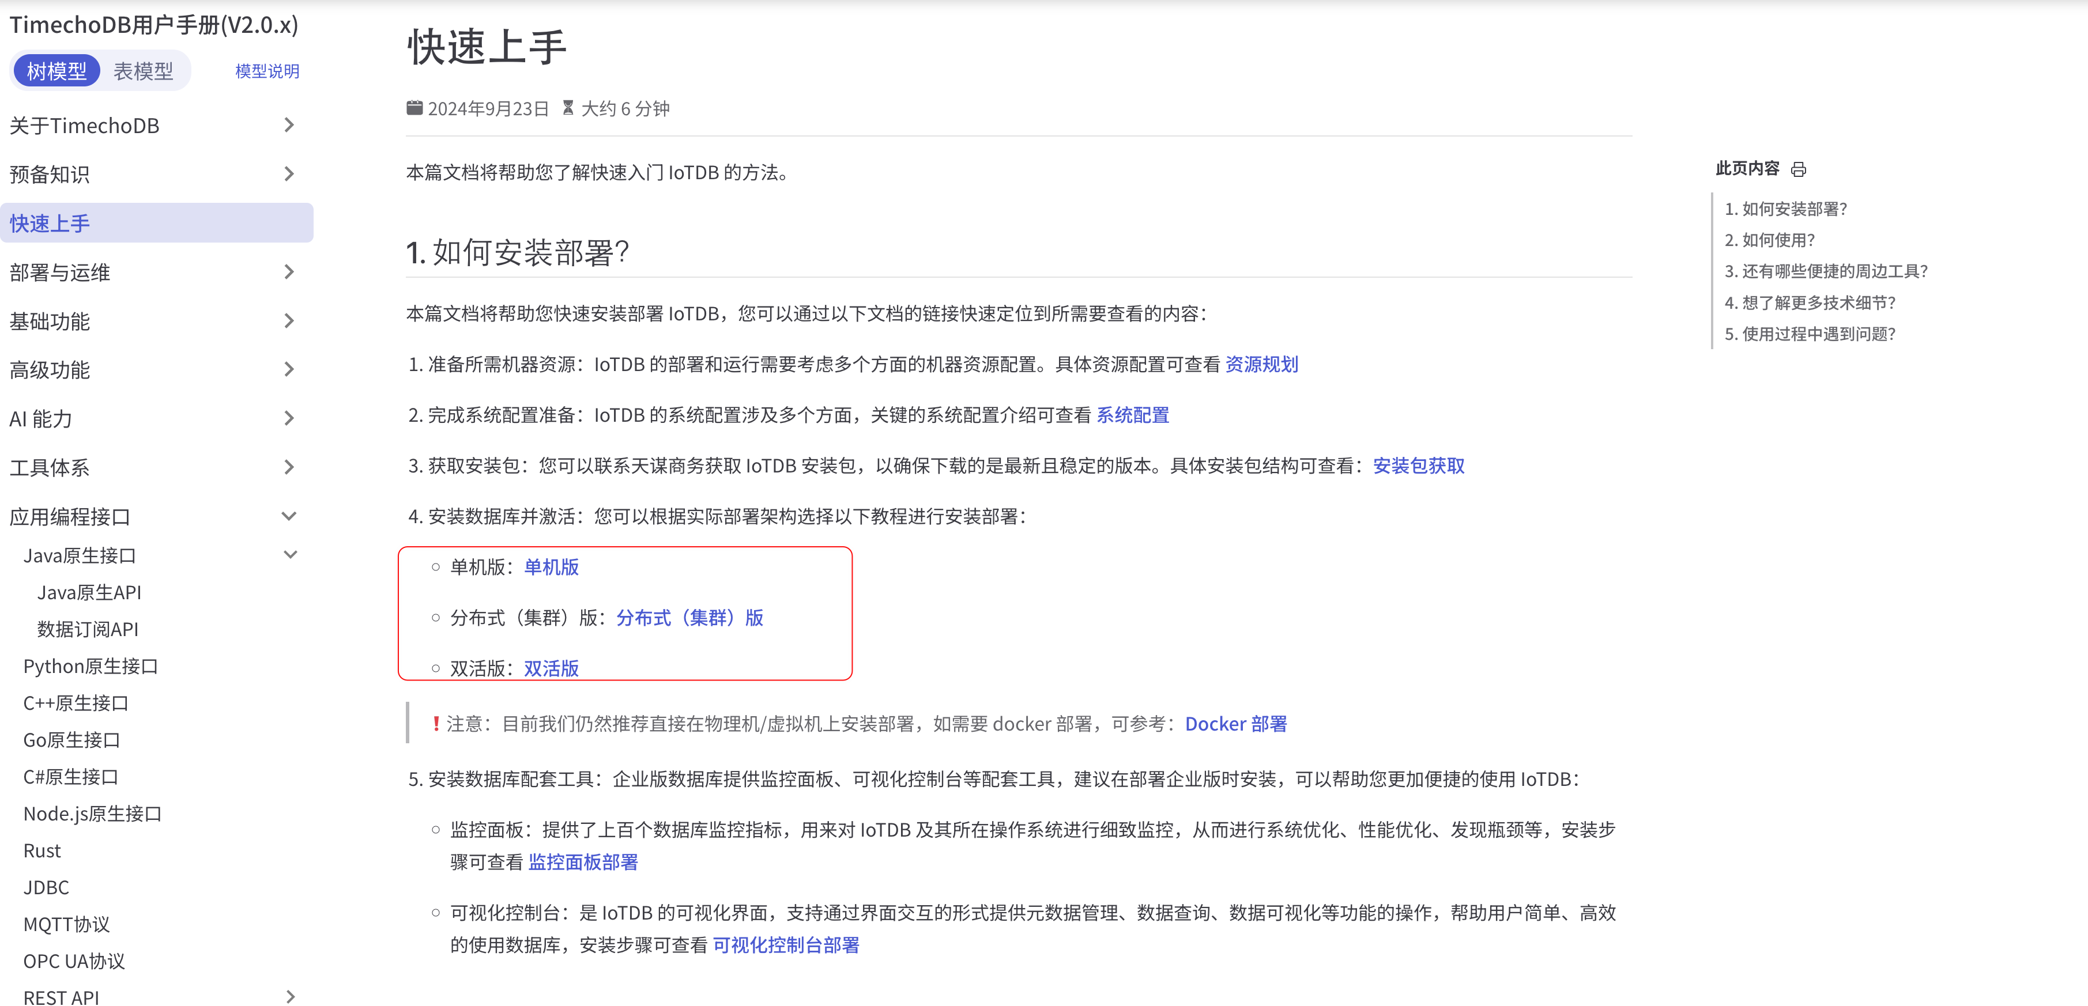This screenshot has width=2088, height=1006.
Task: Open MQTT协议 page in sidebar
Action: [66, 924]
